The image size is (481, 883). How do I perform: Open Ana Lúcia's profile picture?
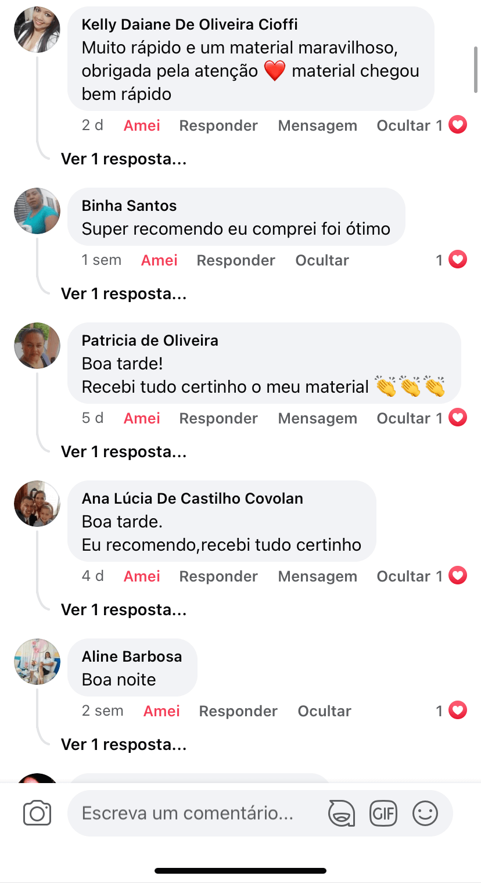point(37,504)
